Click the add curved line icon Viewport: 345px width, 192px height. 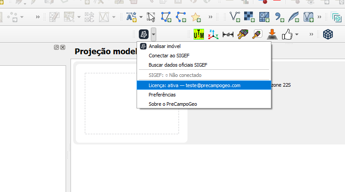(181, 17)
